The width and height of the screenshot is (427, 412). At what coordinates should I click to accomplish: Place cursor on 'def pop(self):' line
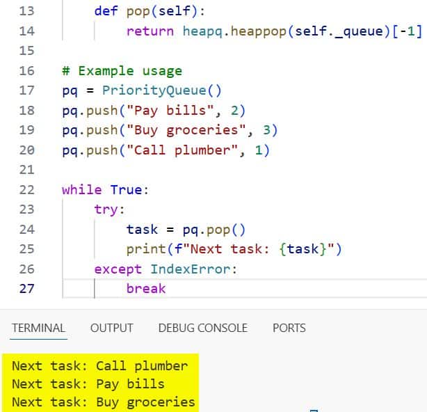[x=150, y=11]
